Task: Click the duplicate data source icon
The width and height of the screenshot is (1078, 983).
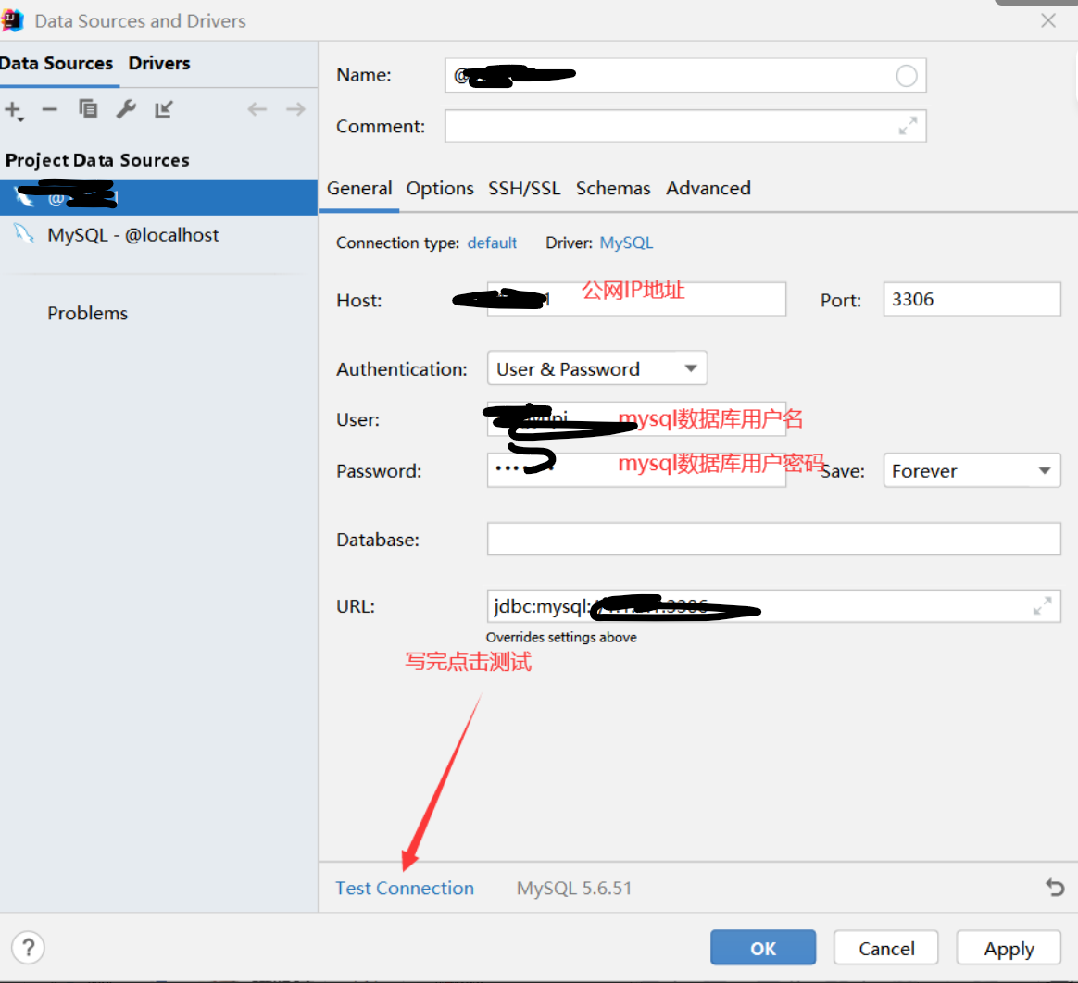Action: [88, 109]
